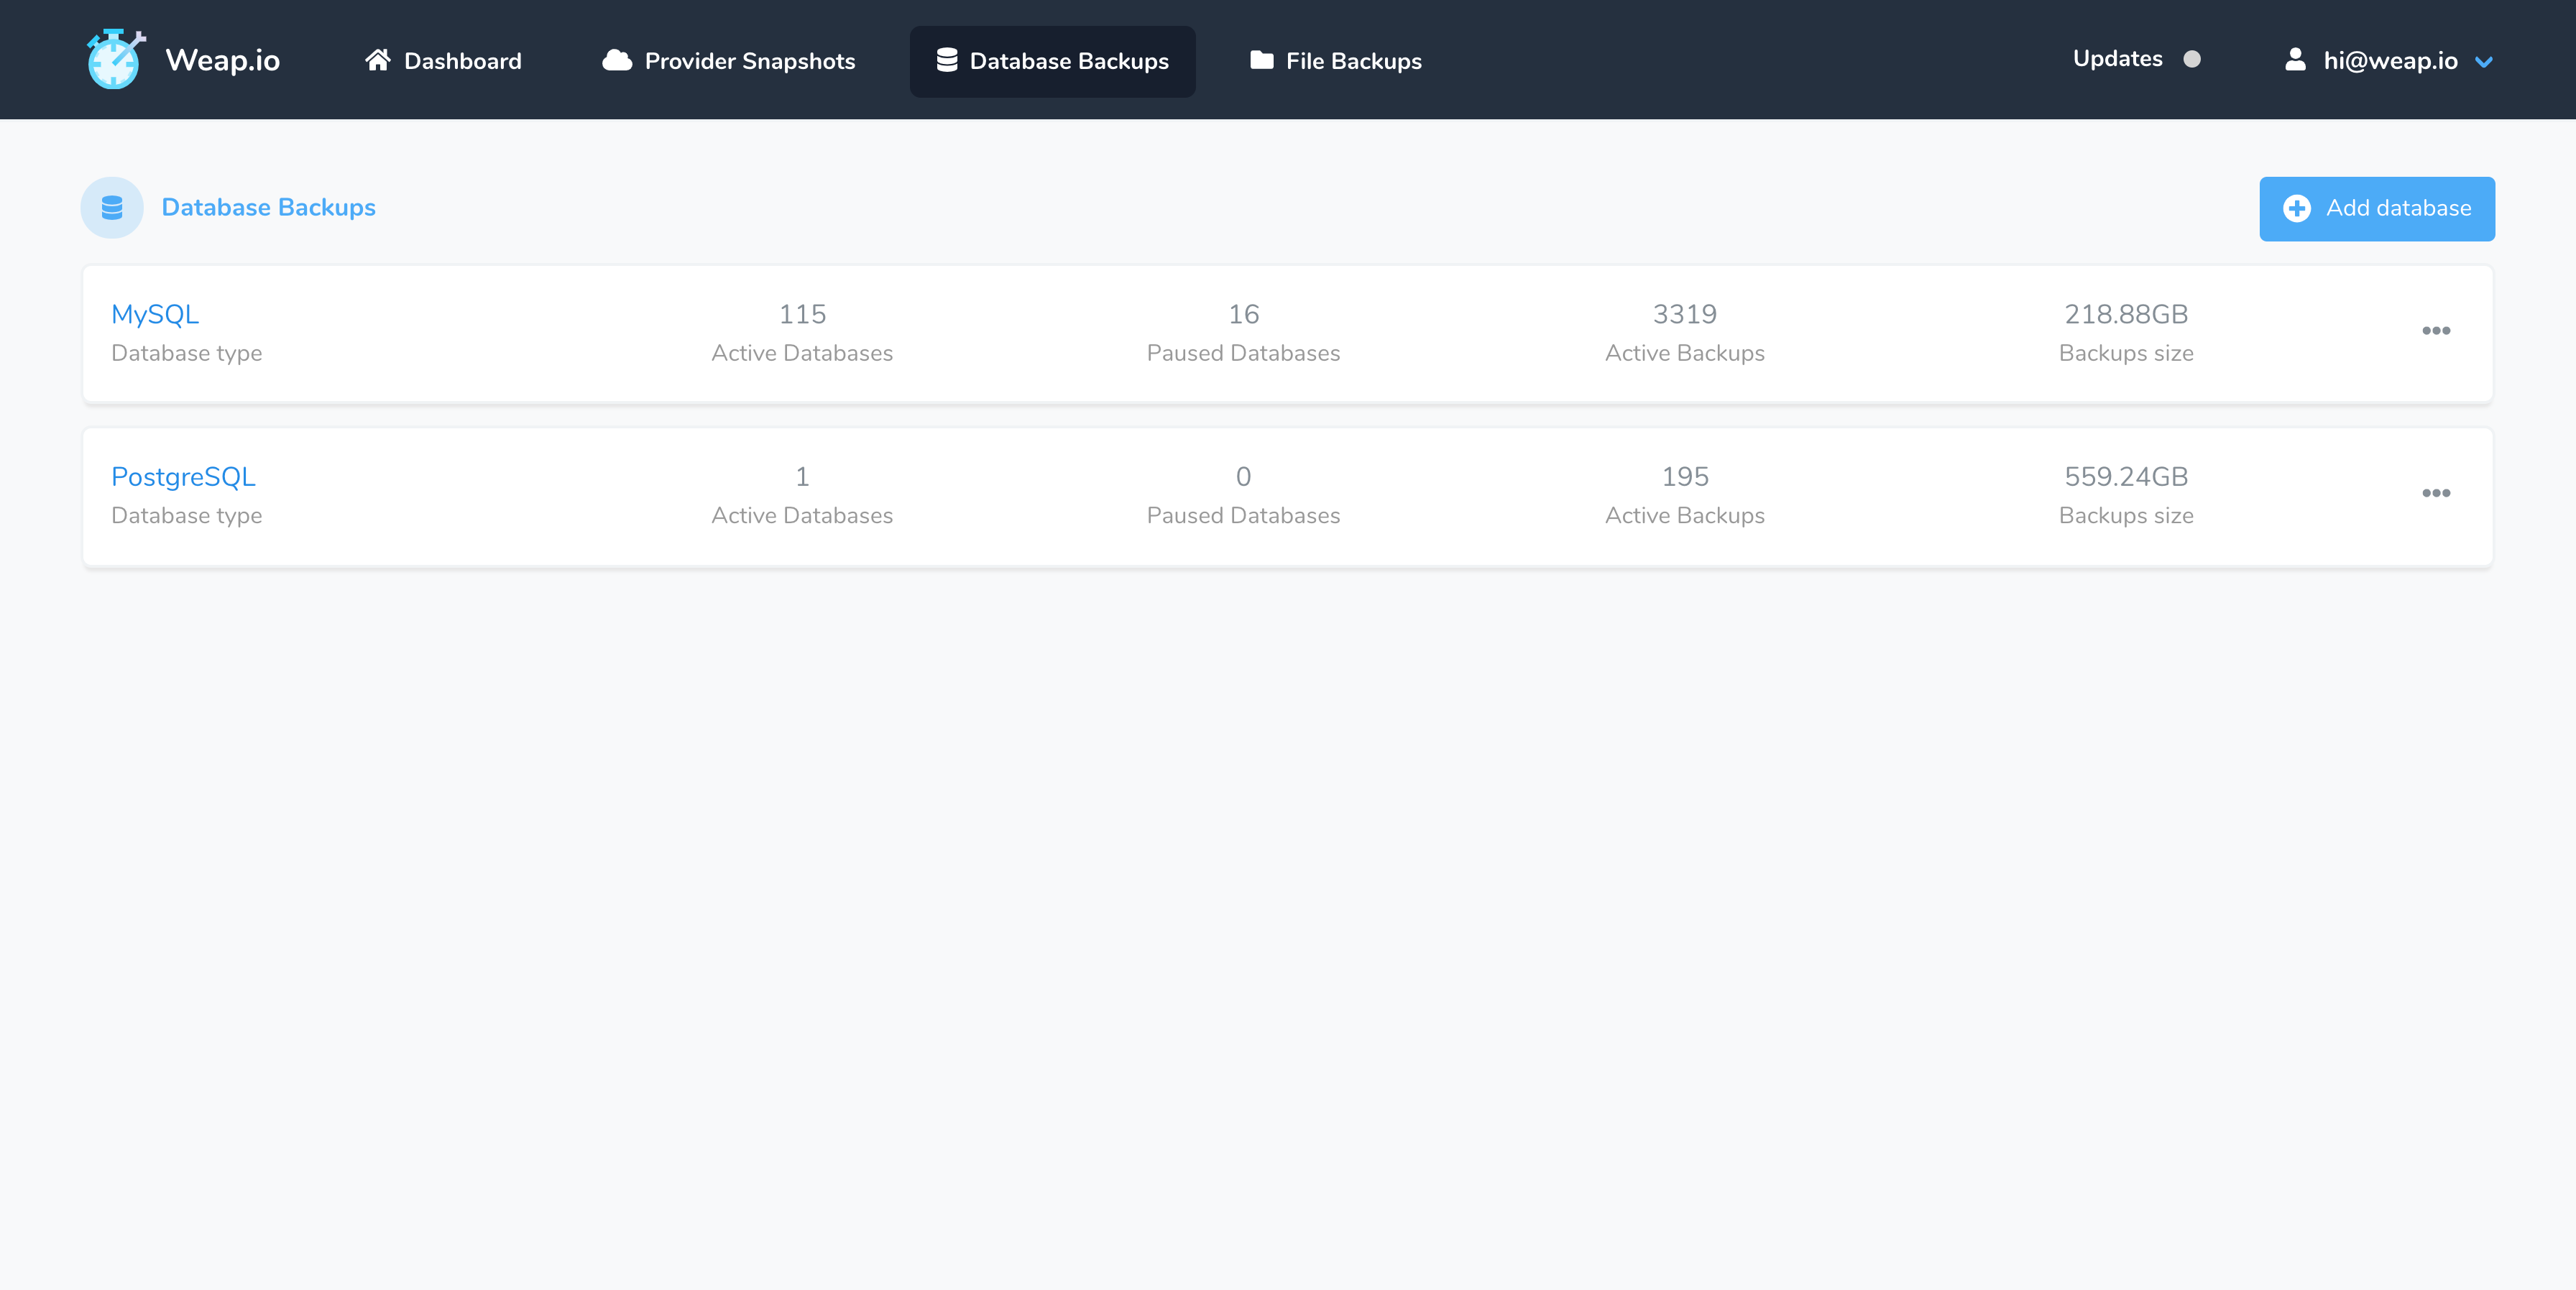Click the 218.88GB Backups size value
Image resolution: width=2576 pixels, height=1290 pixels.
2126,314
